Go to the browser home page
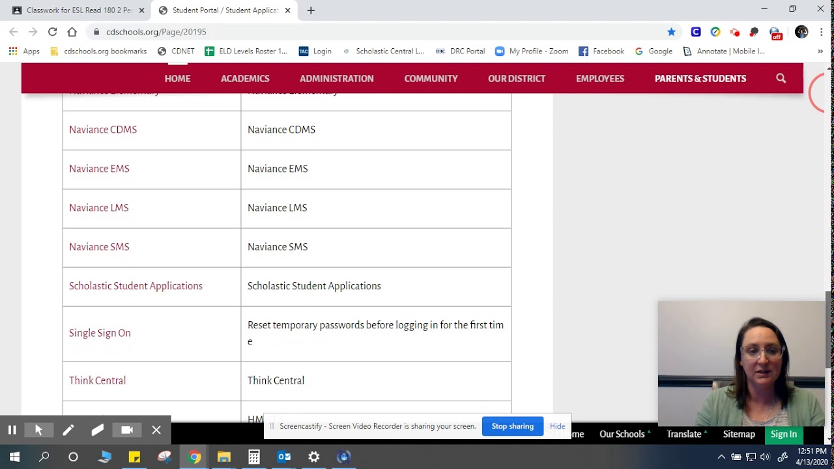The image size is (834, 469). (72, 31)
